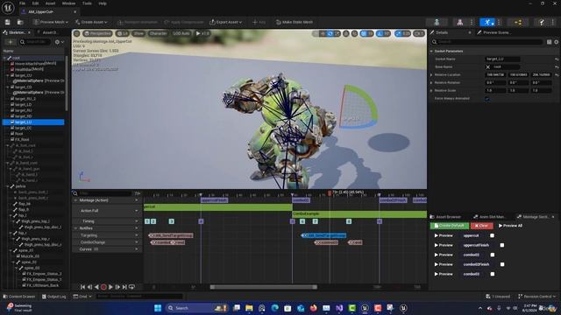561x315 pixels.
Task: Toggle the checkbox for combo02 section
Action: [493, 255]
